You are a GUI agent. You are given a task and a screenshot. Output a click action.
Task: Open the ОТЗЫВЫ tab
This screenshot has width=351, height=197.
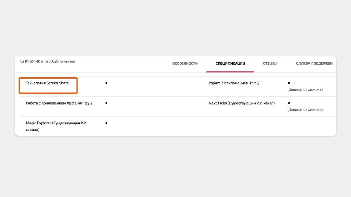[x=270, y=63]
